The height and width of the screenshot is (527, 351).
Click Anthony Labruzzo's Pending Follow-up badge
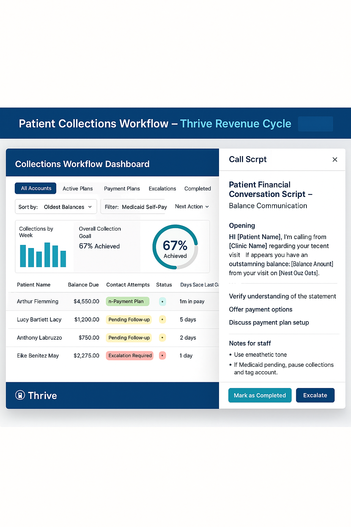(x=129, y=338)
